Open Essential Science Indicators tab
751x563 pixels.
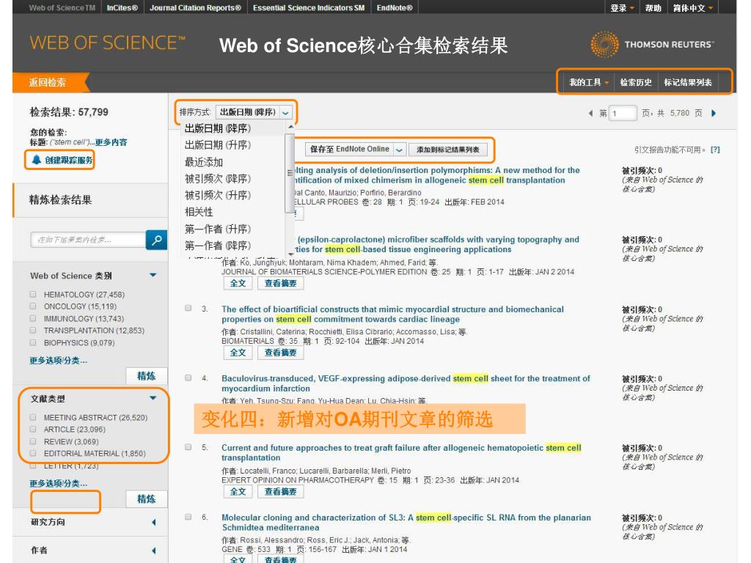tap(309, 7)
